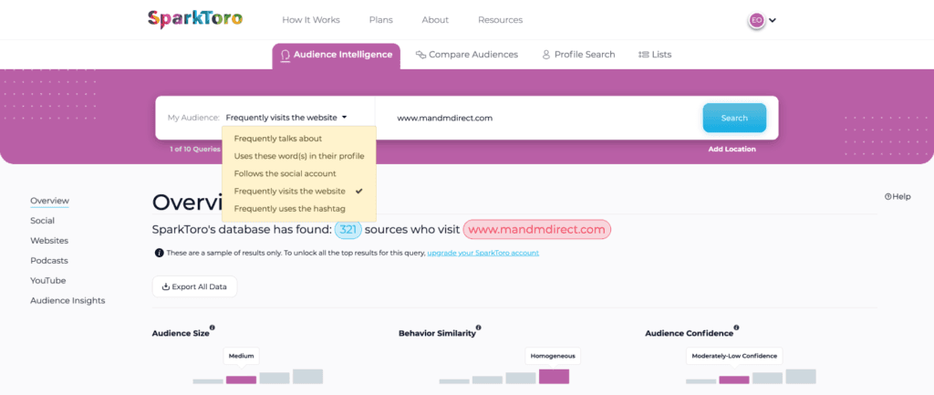
Task: Choose Frequently talks about option
Action: coord(277,139)
